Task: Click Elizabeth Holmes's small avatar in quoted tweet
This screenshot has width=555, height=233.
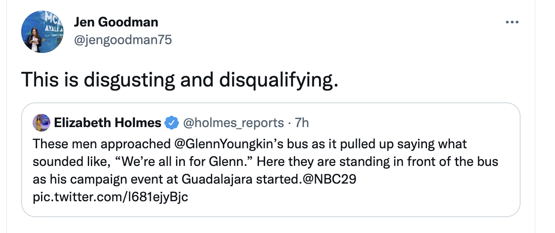Action: (x=41, y=123)
